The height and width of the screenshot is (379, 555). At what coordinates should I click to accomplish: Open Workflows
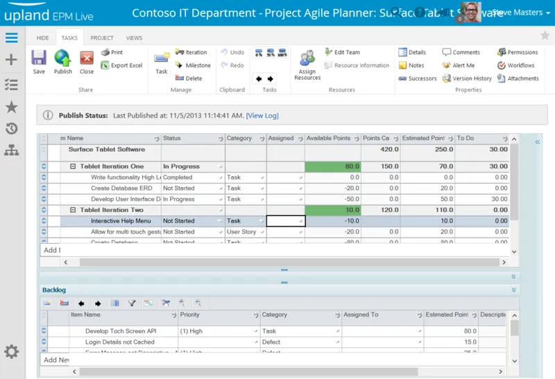point(515,65)
